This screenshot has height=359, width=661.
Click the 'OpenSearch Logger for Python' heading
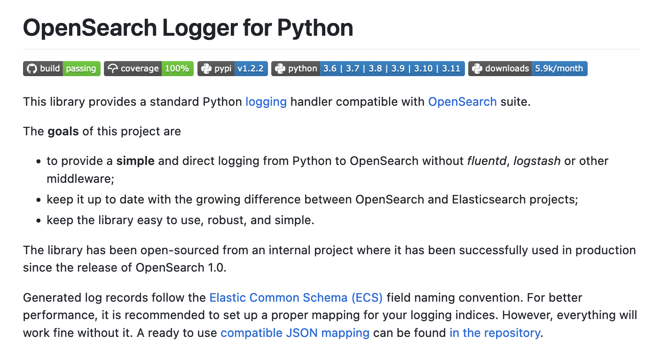coord(188,28)
